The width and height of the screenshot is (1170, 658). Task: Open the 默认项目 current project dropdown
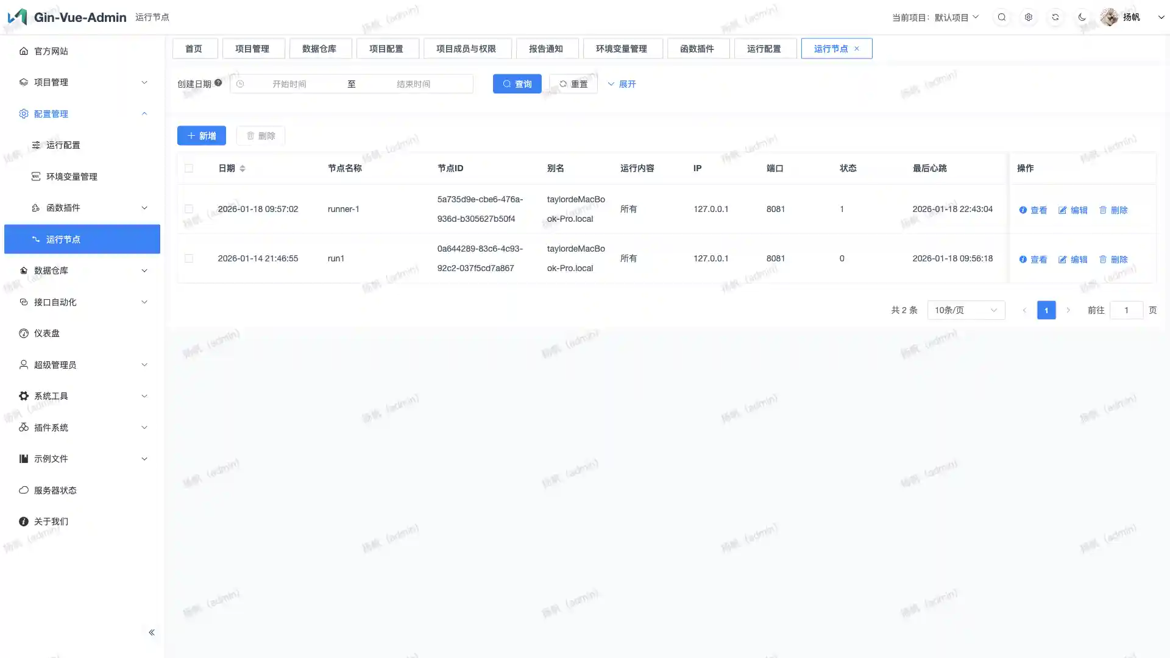click(956, 17)
